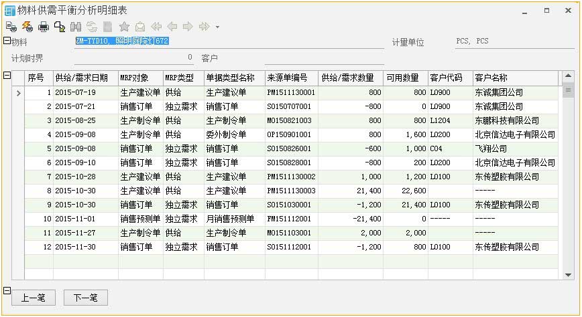Click the lightning quick print icon
This screenshot has width=582, height=317.
click(27, 27)
